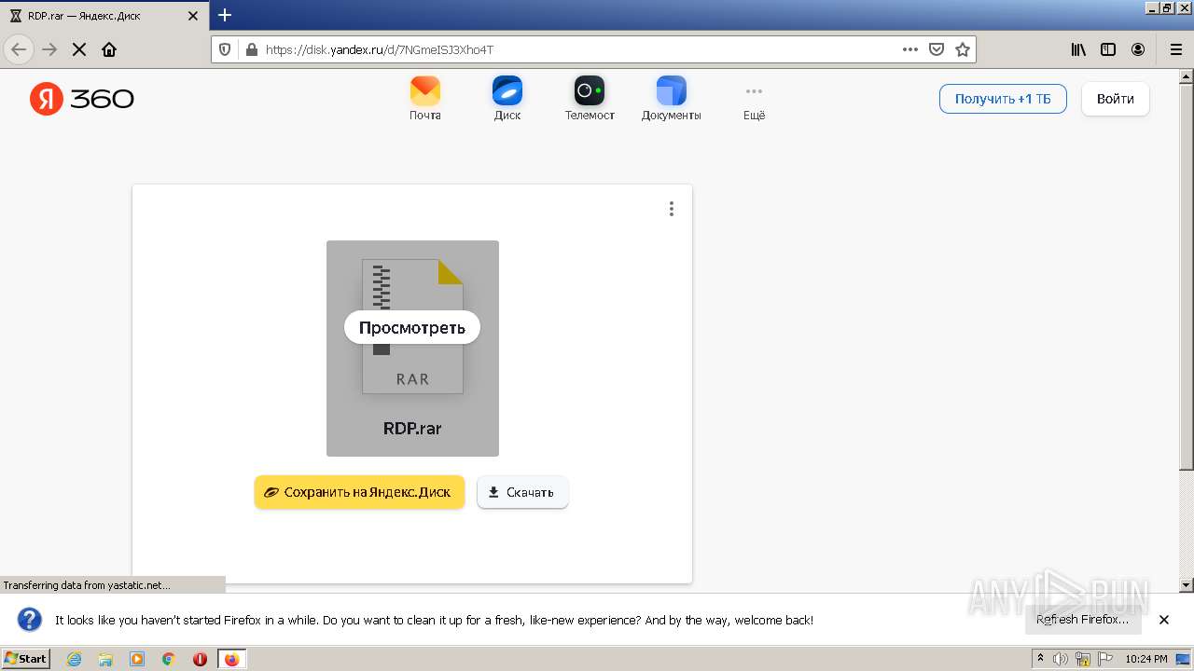Image resolution: width=1194 pixels, height=671 pixels.
Task: Switch to Firefox taskbar button
Action: pyautogui.click(x=231, y=659)
